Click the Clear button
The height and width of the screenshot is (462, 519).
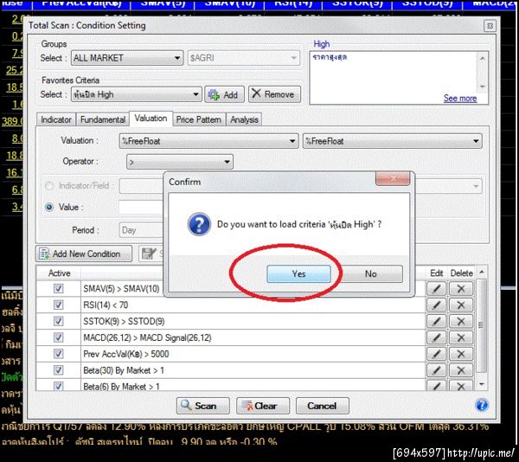263,406
